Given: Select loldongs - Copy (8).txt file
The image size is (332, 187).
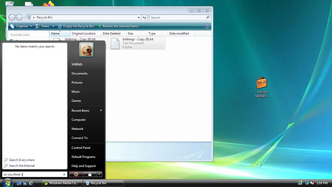Looking at the screenshot, I should click(x=79, y=39).
